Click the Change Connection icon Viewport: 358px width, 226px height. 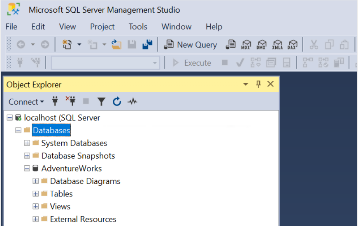[x=36, y=62]
